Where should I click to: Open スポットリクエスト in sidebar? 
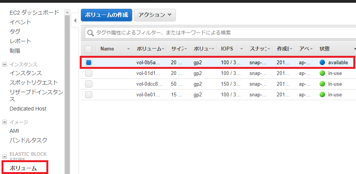tap(34, 83)
